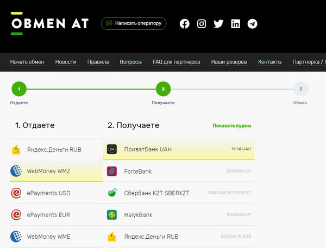Viewport: 326px width, 248px height.
Task: Click the Сбербанк green logo icon
Action: pyautogui.click(x=112, y=193)
